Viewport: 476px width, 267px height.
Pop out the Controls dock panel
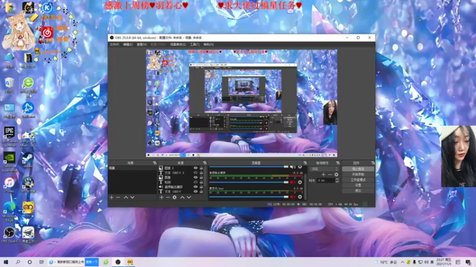pos(373,163)
